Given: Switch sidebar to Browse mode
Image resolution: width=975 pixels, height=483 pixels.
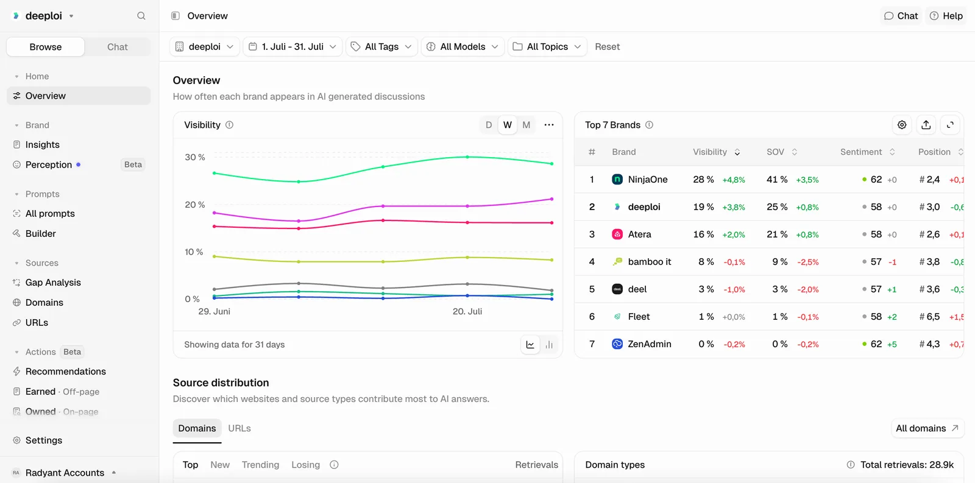Looking at the screenshot, I should click(x=46, y=47).
